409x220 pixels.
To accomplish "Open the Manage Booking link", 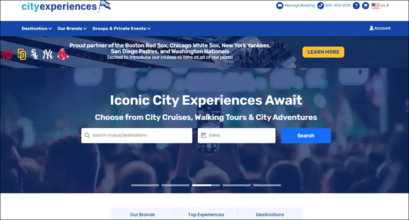I will [x=300, y=5].
